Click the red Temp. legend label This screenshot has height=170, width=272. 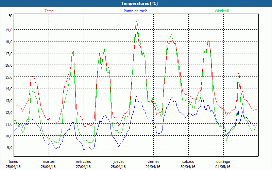pyautogui.click(x=50, y=11)
